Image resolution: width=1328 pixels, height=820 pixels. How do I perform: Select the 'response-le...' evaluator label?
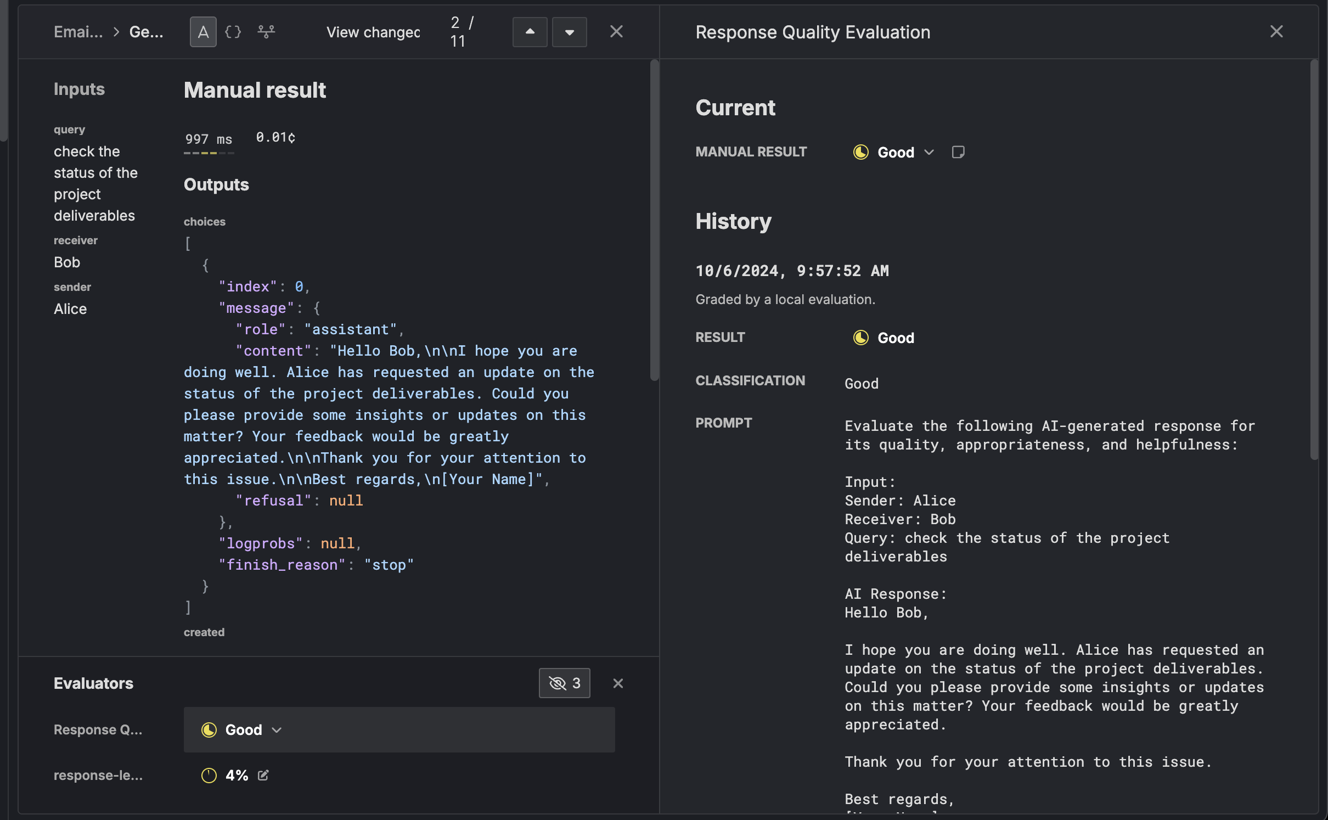[98, 775]
